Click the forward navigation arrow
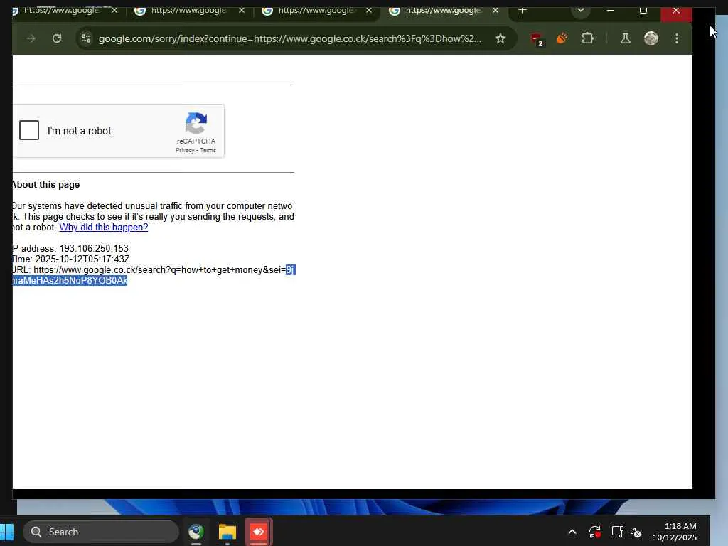 (x=31, y=38)
